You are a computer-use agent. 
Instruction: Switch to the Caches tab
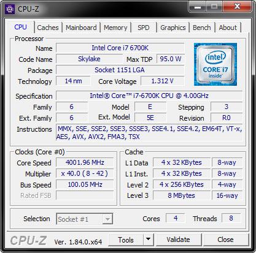tap(48, 28)
